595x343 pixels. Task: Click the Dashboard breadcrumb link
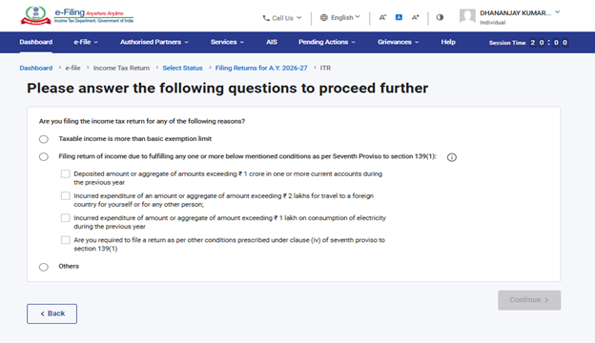click(36, 69)
